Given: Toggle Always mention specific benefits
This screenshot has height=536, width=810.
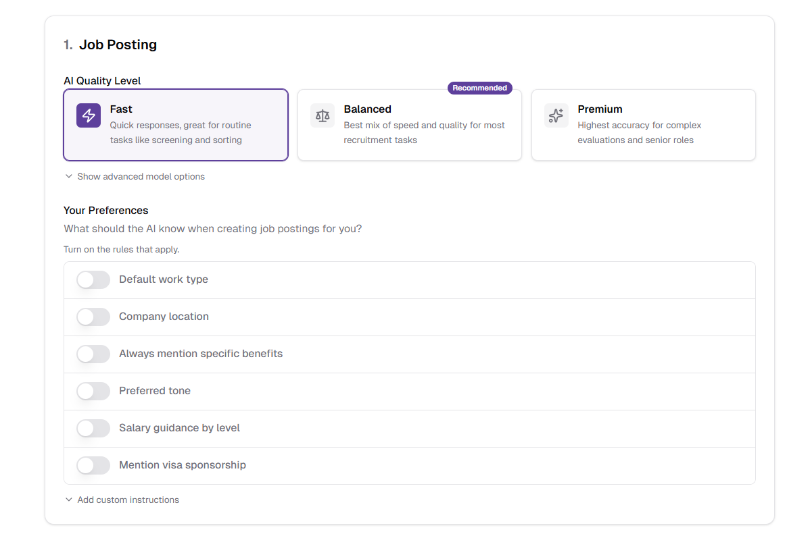Looking at the screenshot, I should (93, 354).
